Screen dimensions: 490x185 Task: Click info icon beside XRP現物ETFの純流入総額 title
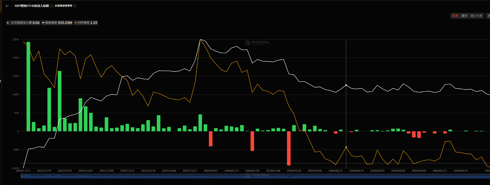51,6
